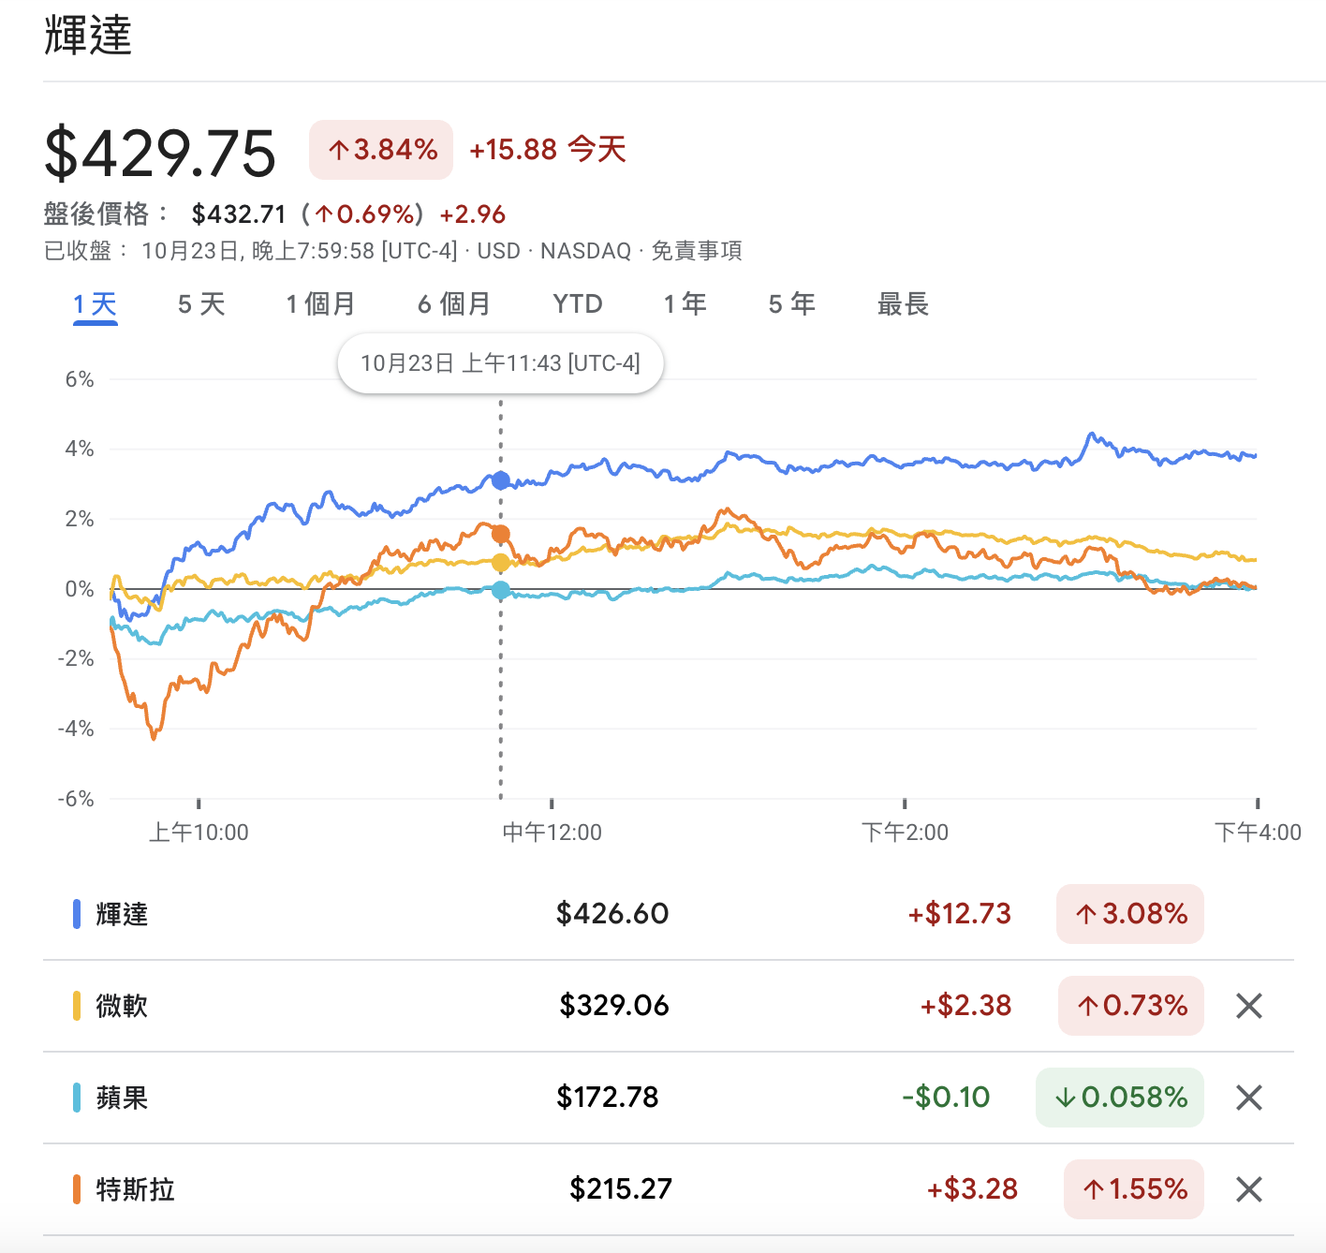Open the 免責事項 disclaimer link
Screen dimensions: 1326x1253
point(697,251)
